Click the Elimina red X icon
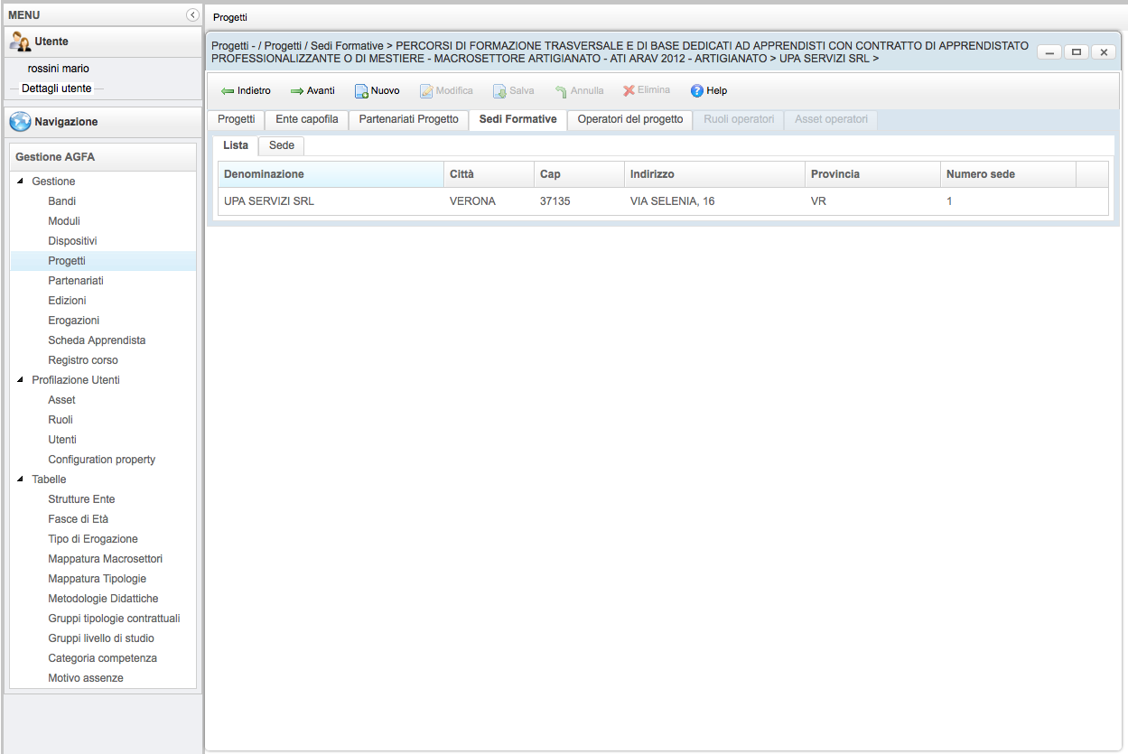Image resolution: width=1128 pixels, height=754 pixels. click(x=629, y=91)
